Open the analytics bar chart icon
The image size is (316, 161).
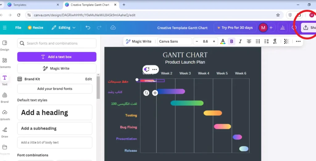283,28
